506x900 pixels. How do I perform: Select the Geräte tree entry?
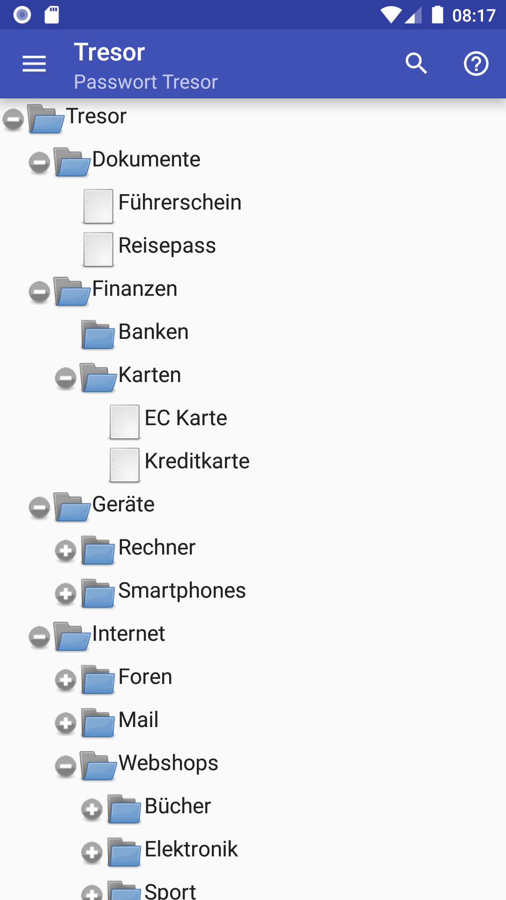click(123, 504)
